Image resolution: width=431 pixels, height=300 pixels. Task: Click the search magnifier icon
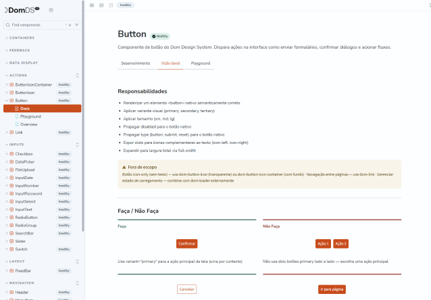point(7,25)
